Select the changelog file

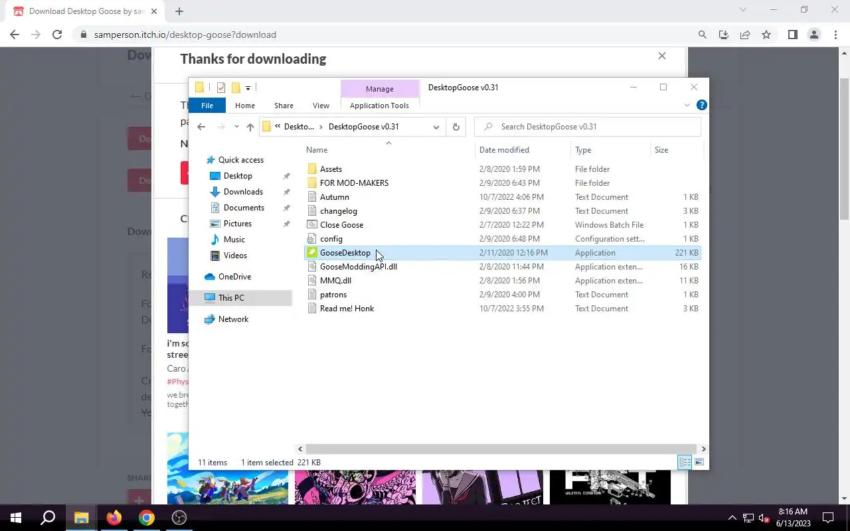click(x=338, y=211)
